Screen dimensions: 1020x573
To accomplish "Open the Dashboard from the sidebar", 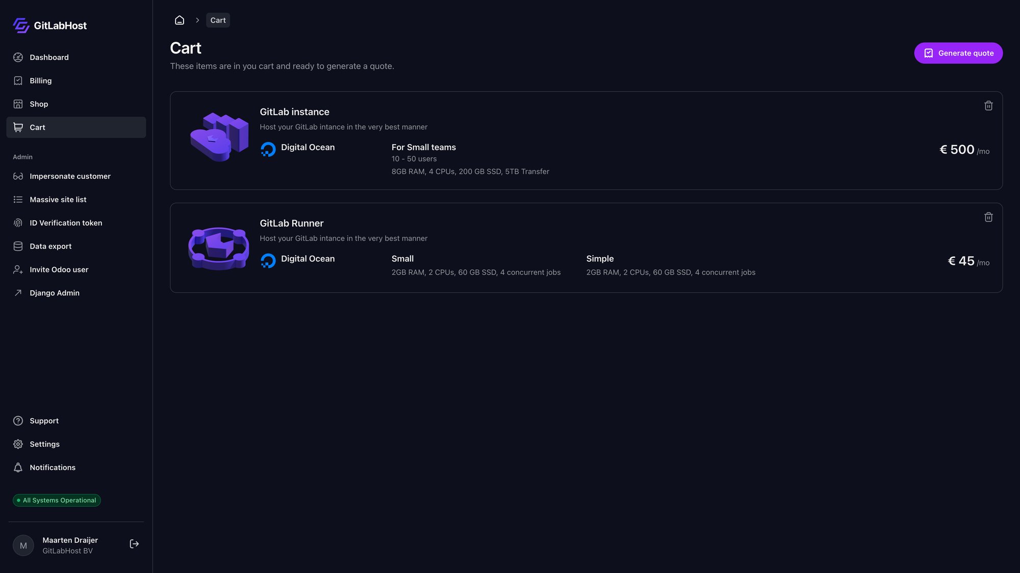I will tap(49, 57).
